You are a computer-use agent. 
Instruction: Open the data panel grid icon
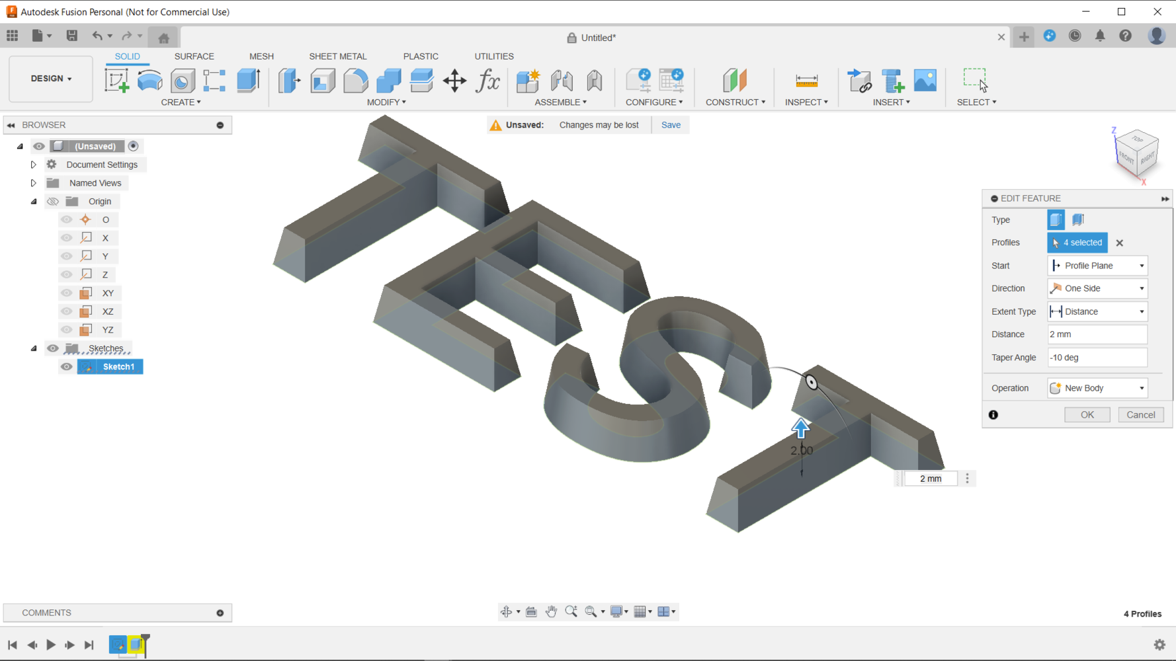tap(13, 36)
